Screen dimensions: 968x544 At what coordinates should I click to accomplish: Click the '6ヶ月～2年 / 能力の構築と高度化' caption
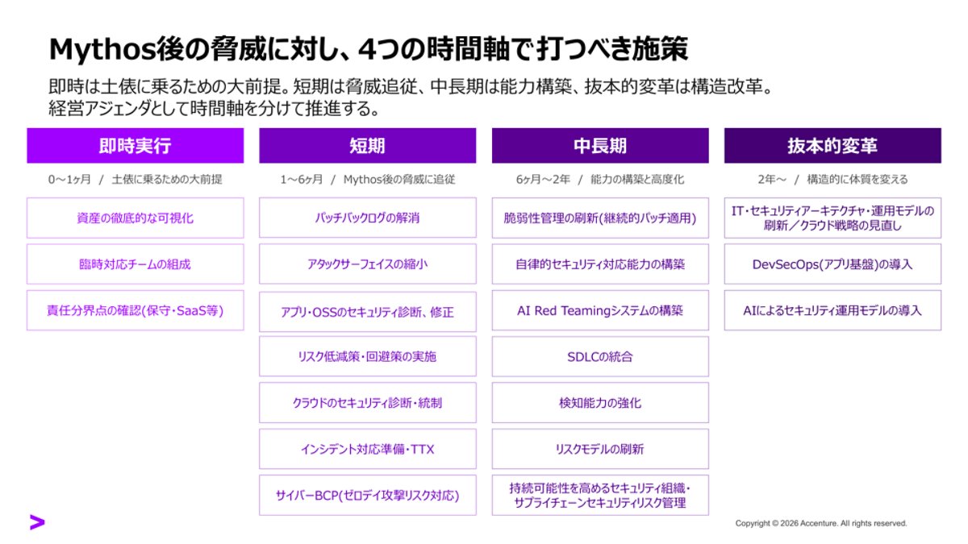tap(600, 180)
